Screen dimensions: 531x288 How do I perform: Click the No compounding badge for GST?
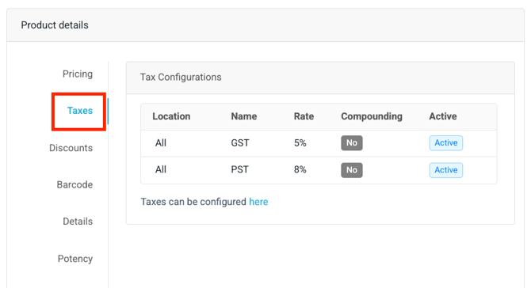[x=352, y=143]
